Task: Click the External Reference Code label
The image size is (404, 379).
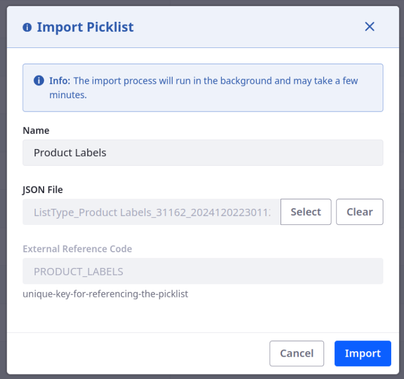Action: [77, 249]
